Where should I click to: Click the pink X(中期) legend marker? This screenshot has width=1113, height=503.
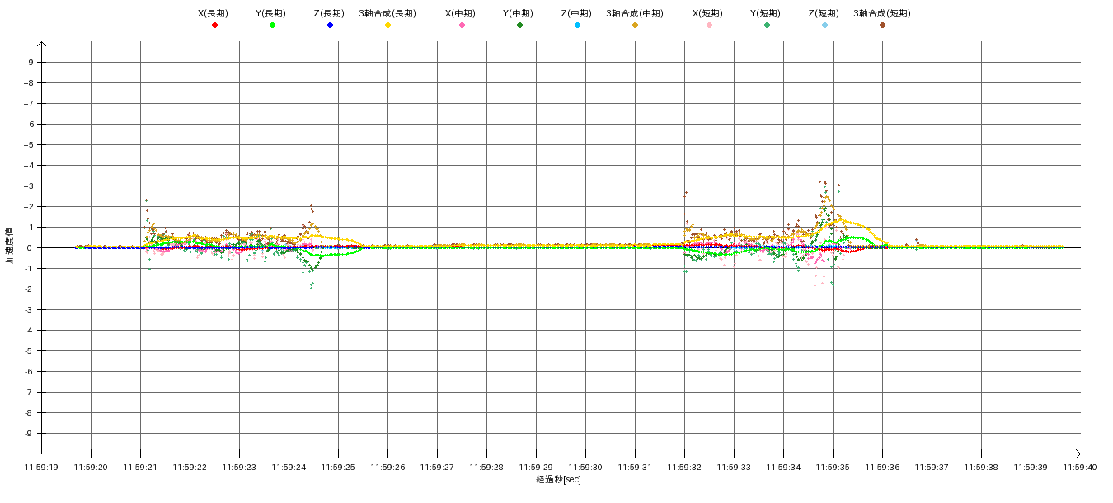click(x=462, y=26)
